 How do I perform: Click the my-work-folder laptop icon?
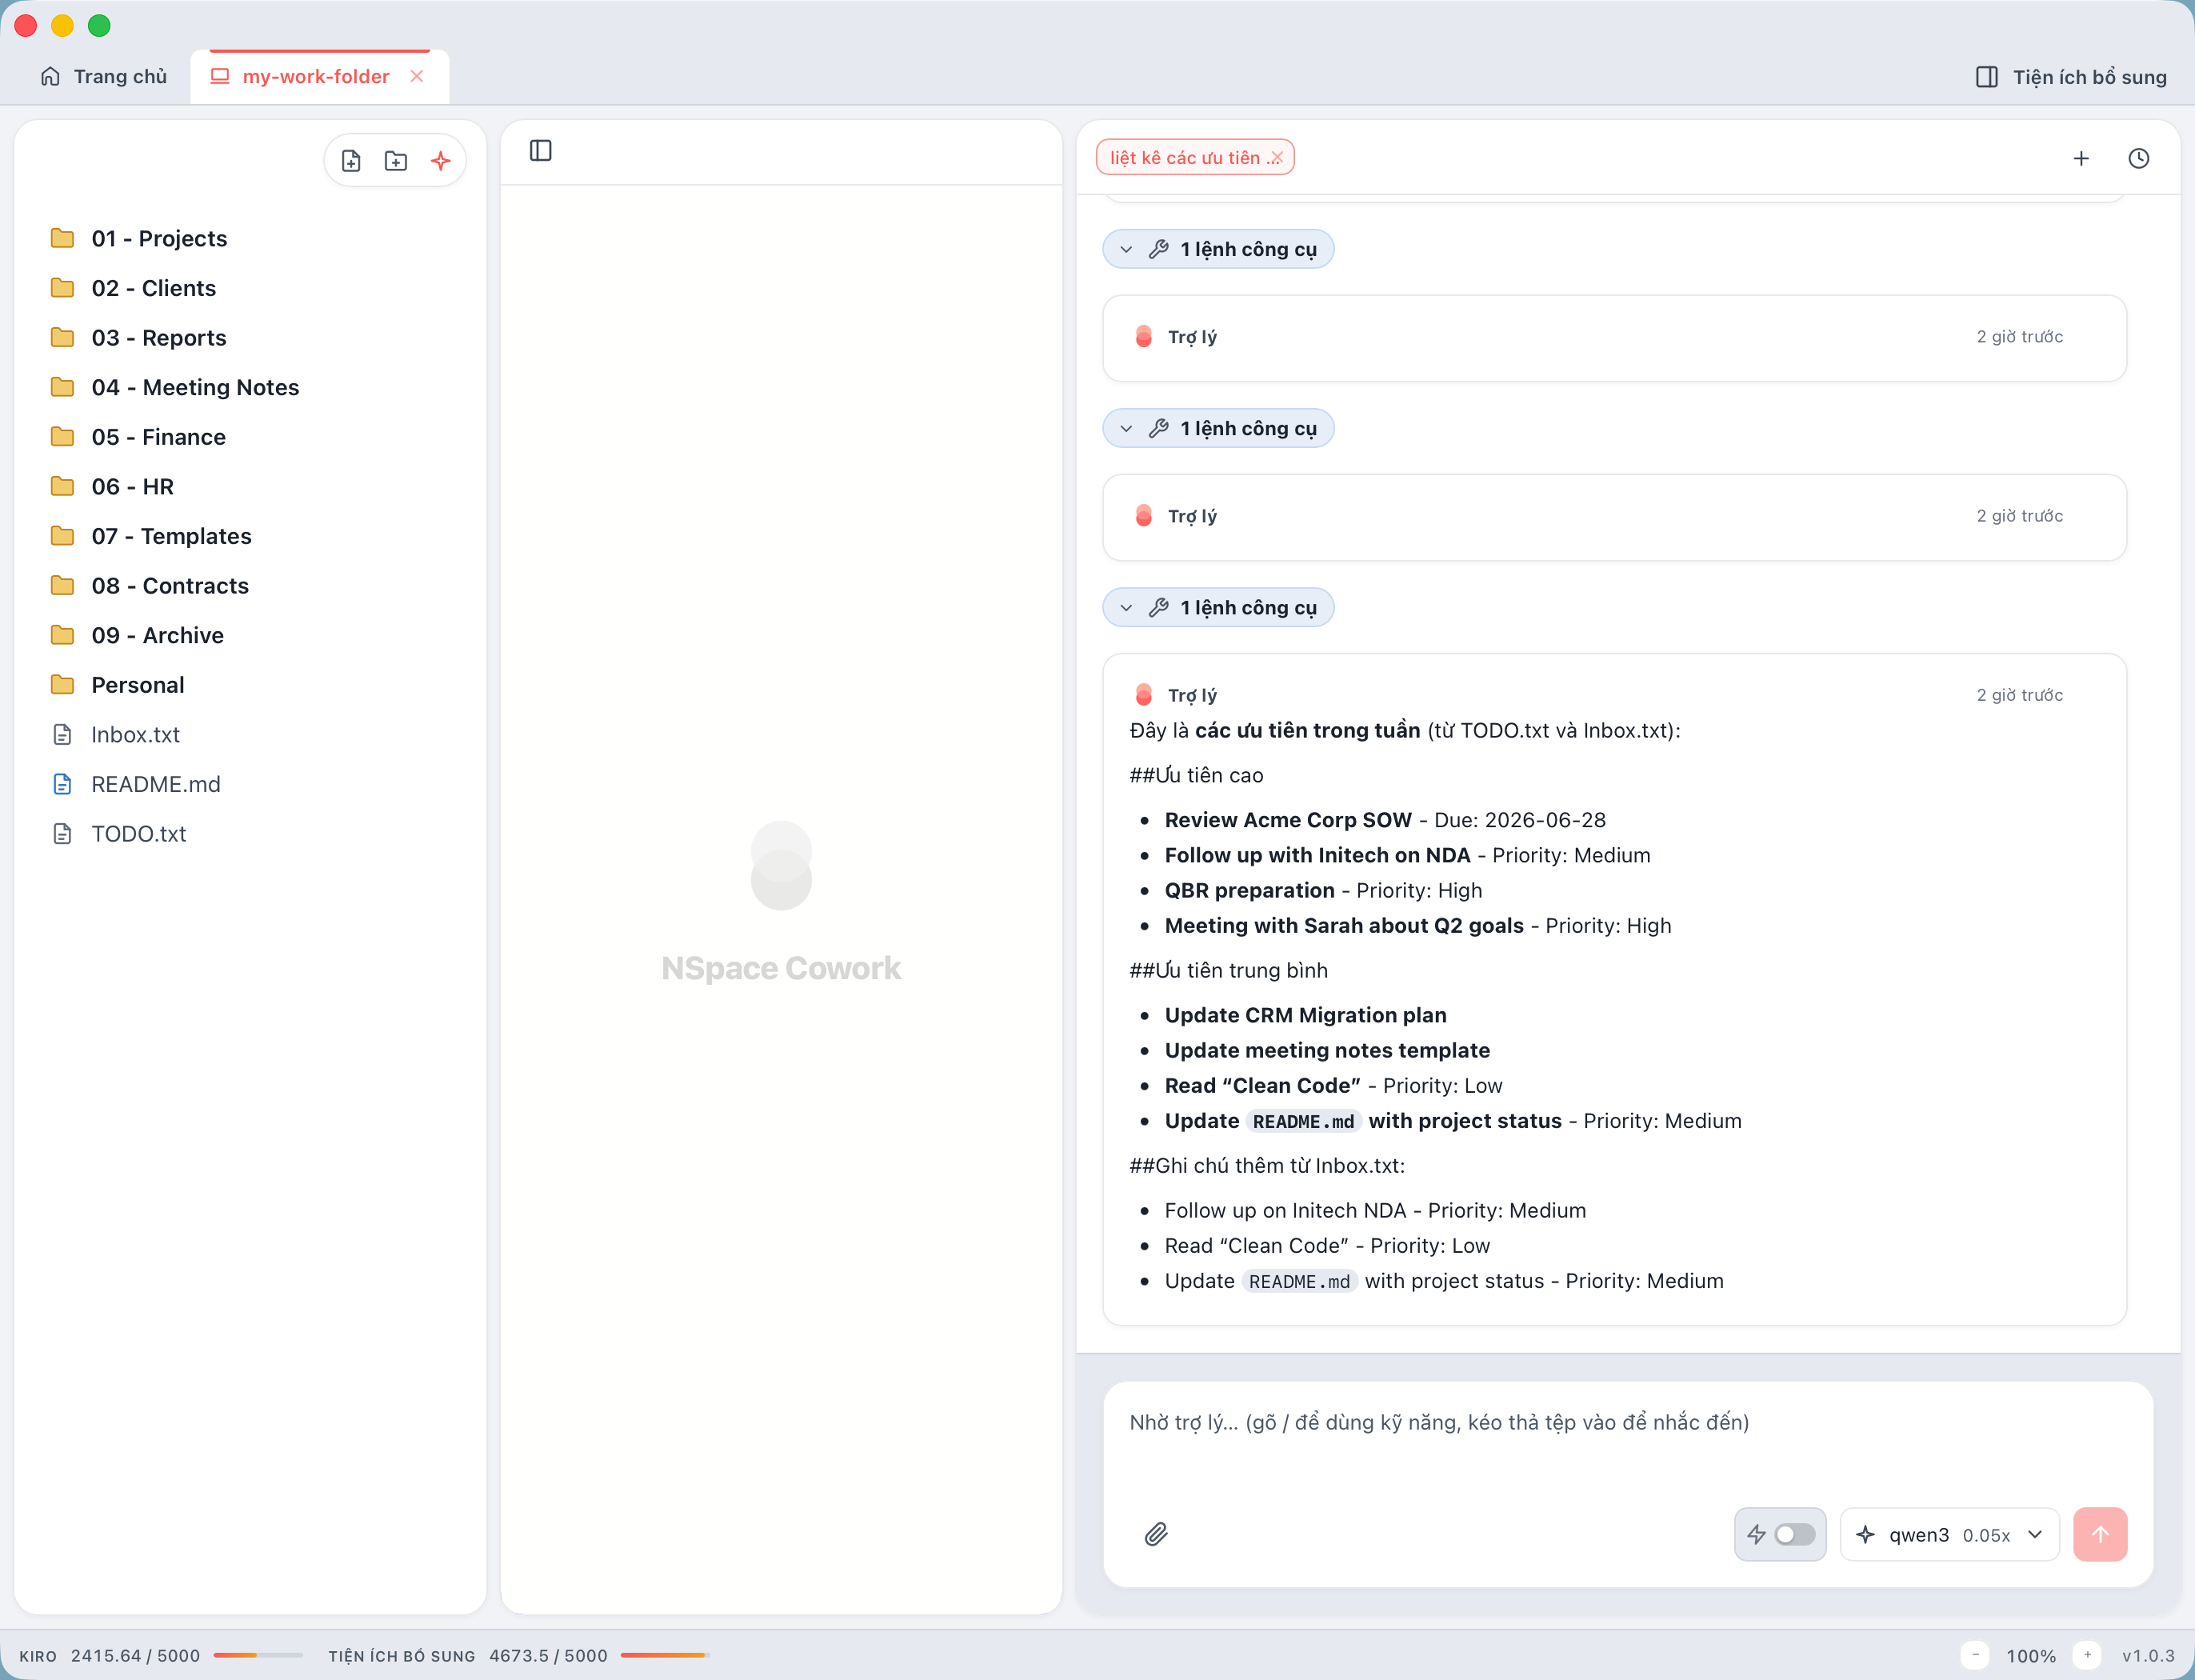tap(220, 76)
